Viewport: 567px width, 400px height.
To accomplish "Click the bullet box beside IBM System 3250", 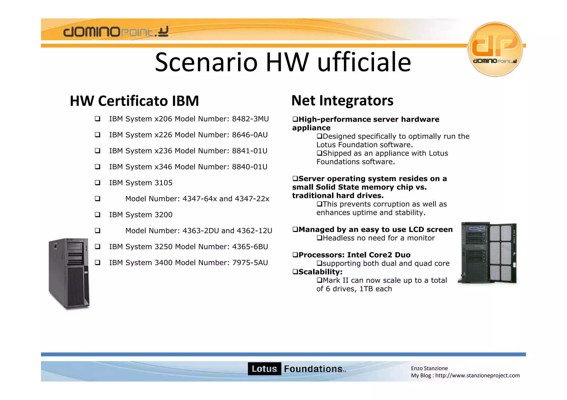I will pos(97,247).
